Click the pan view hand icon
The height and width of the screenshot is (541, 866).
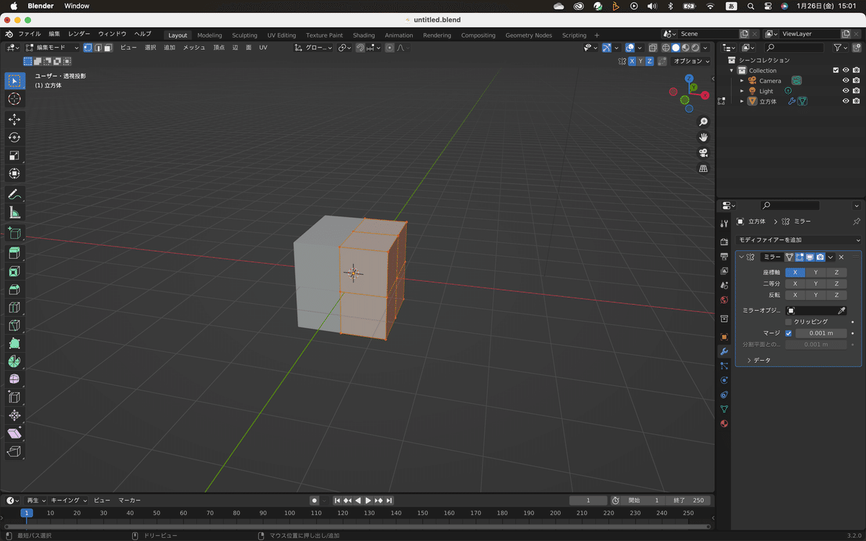click(x=704, y=137)
